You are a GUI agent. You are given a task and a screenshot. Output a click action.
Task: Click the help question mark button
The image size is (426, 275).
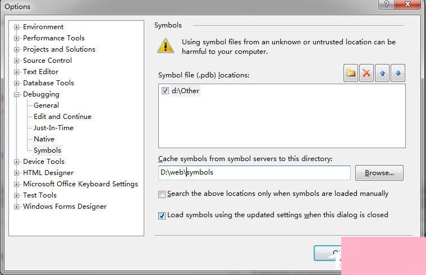(x=386, y=4)
